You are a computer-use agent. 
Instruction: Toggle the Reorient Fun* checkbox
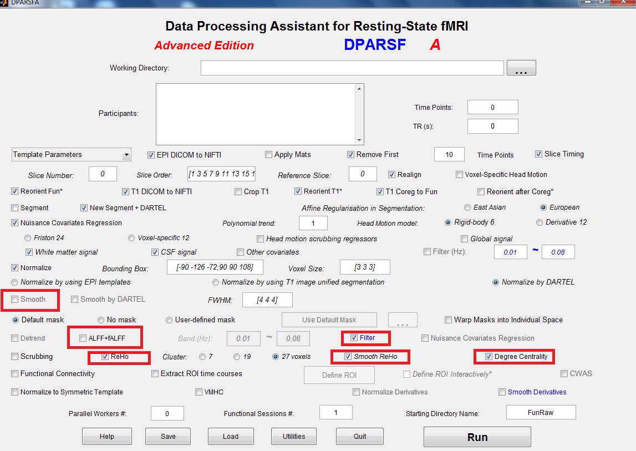pos(14,191)
